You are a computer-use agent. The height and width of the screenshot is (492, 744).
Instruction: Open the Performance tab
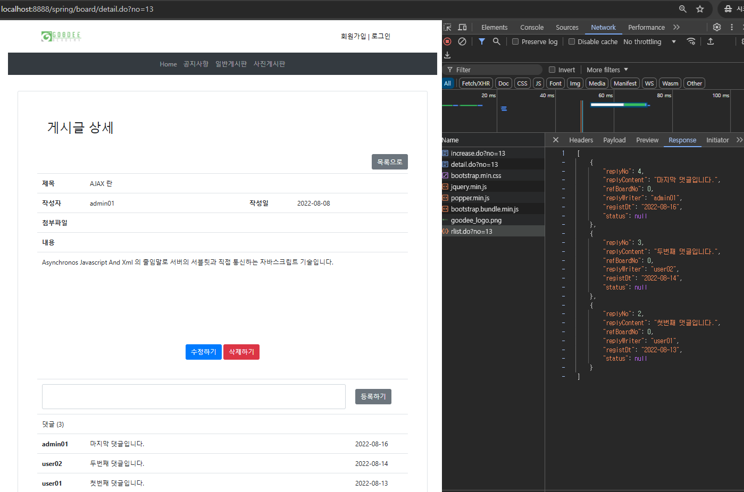646,27
